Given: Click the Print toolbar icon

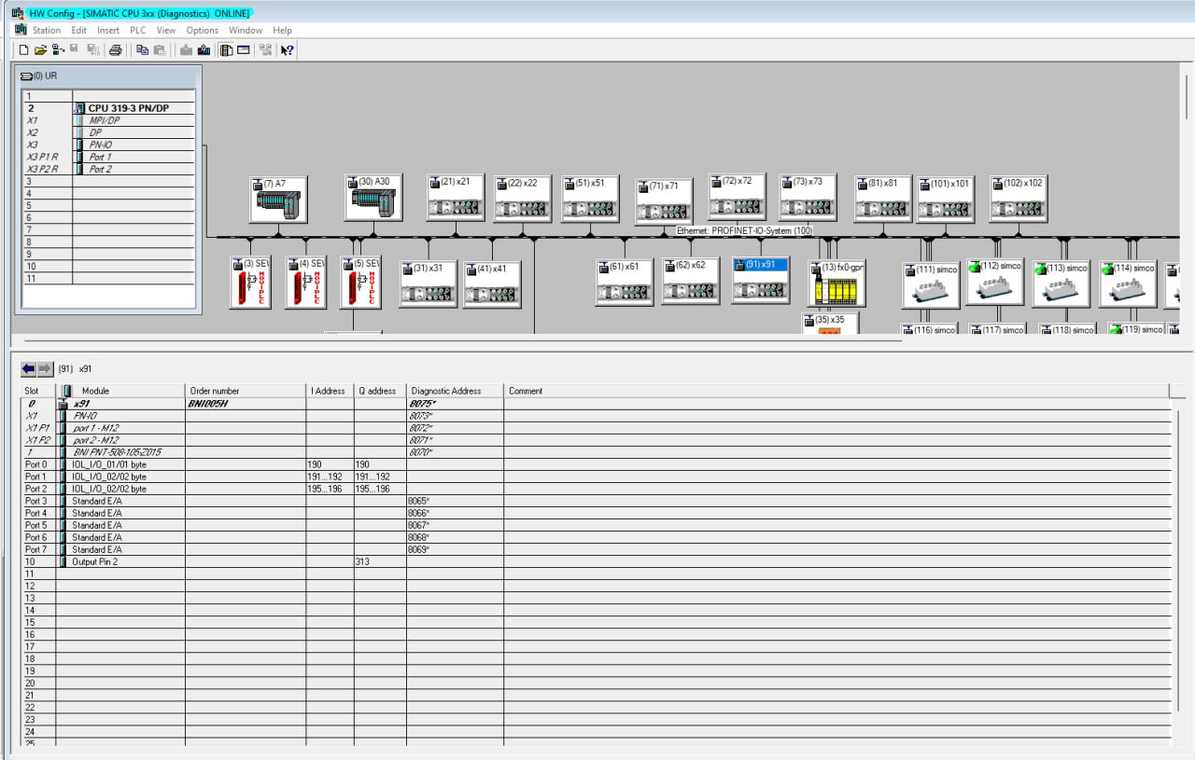Looking at the screenshot, I should [116, 49].
